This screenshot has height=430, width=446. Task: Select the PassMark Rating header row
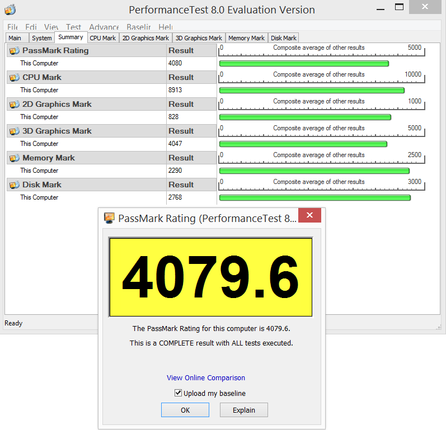[x=111, y=50]
